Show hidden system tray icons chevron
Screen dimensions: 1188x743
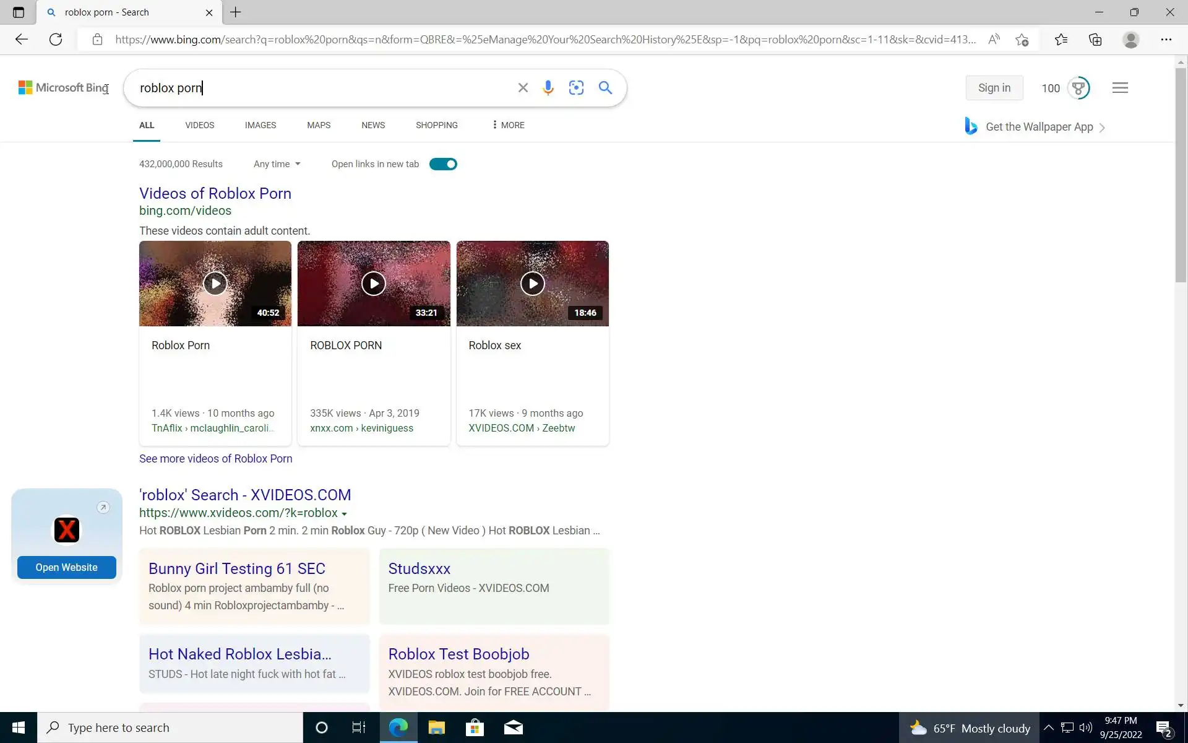(x=1048, y=728)
